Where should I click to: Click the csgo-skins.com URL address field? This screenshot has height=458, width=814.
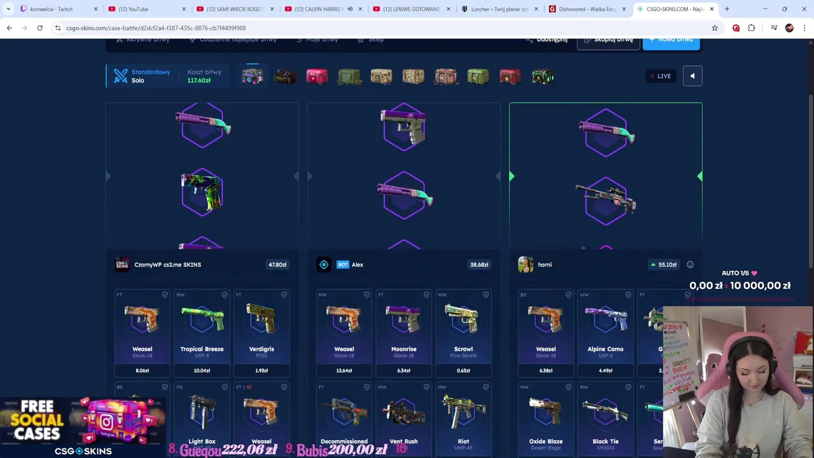[x=382, y=28]
